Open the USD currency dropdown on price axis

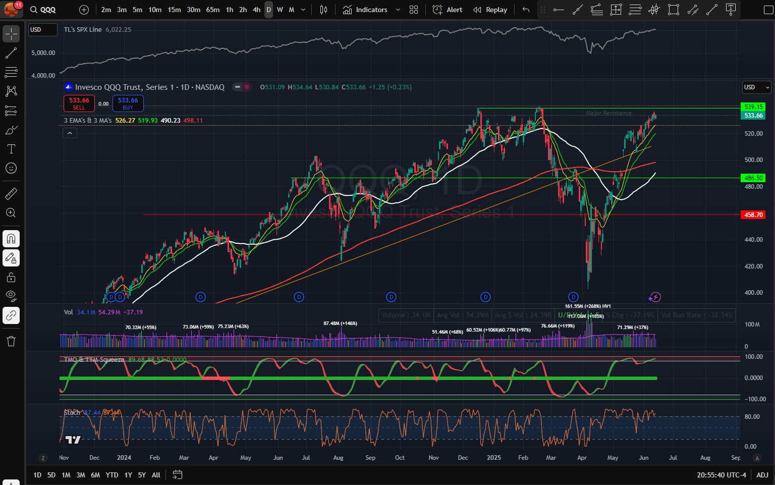756,87
